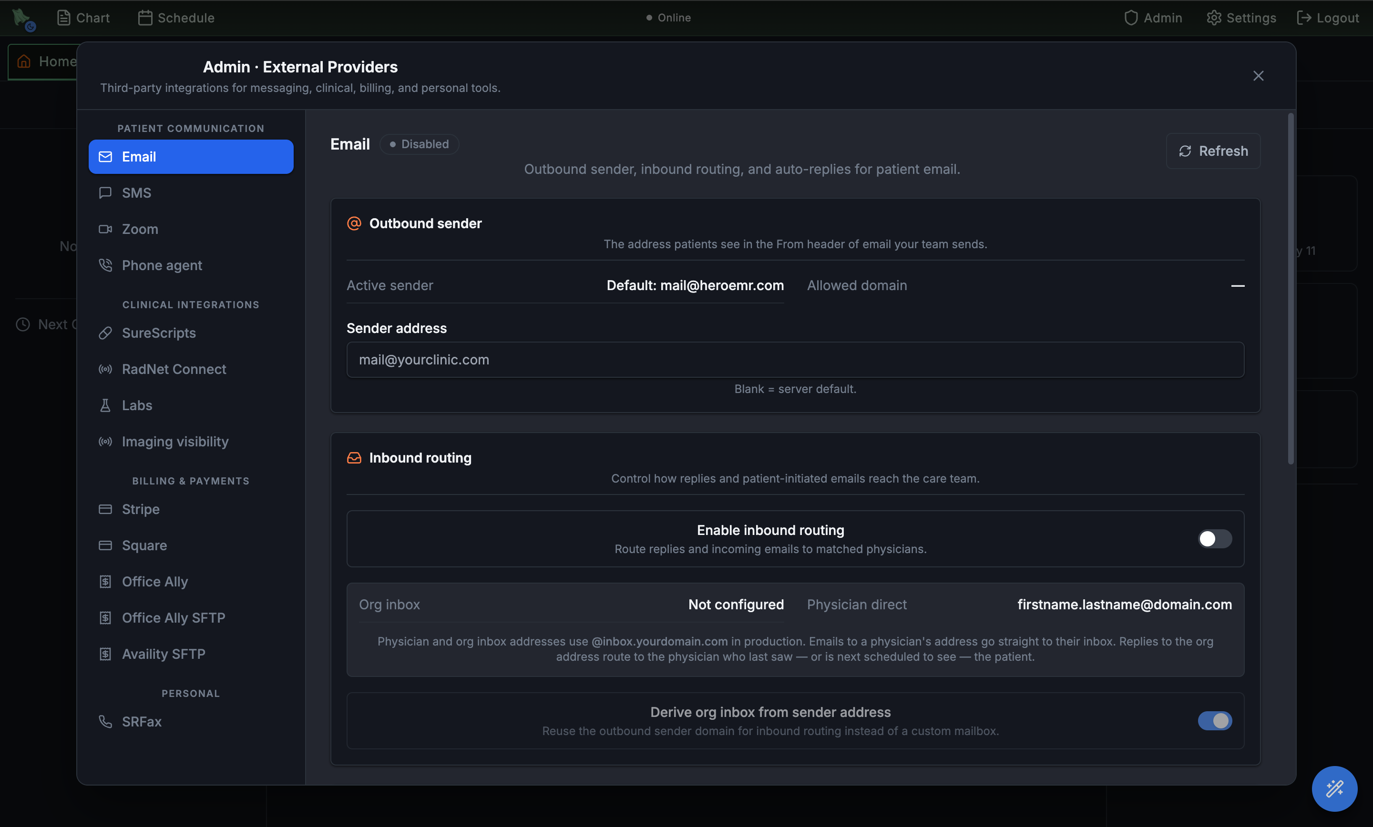Click 'Blank = server default.' hint
The width and height of the screenshot is (1373, 827).
(795, 389)
